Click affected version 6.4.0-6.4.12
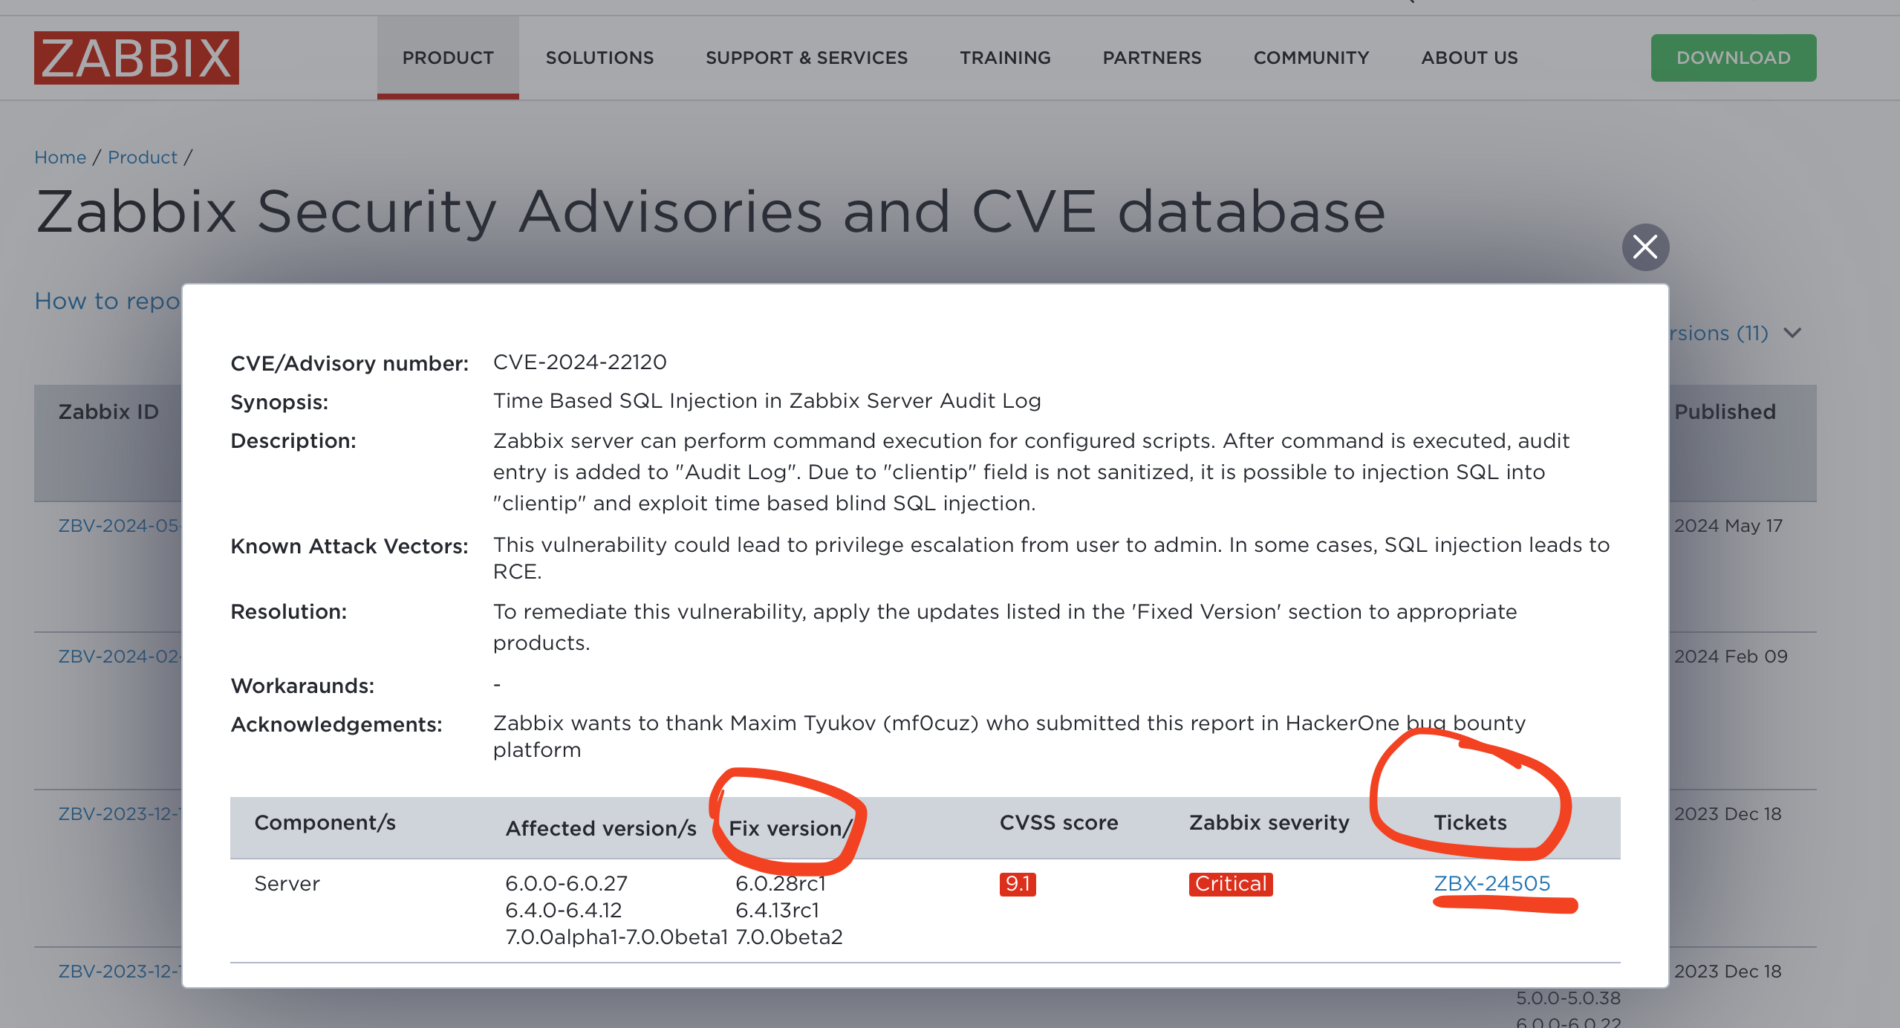This screenshot has width=1900, height=1028. click(564, 910)
